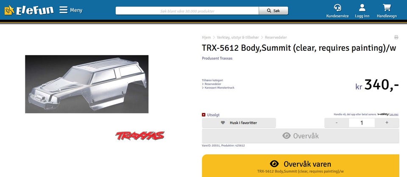The width and height of the screenshot is (407, 177).
Task: Click the Traxxas brand logo
Action: tap(140, 136)
